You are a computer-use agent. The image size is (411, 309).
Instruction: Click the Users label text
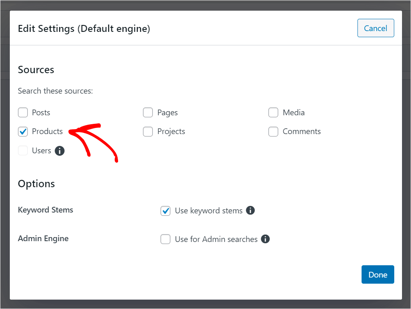pos(41,150)
